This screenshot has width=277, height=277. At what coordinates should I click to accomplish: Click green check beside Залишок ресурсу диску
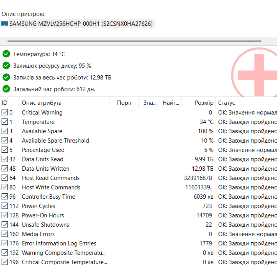coord(6,66)
